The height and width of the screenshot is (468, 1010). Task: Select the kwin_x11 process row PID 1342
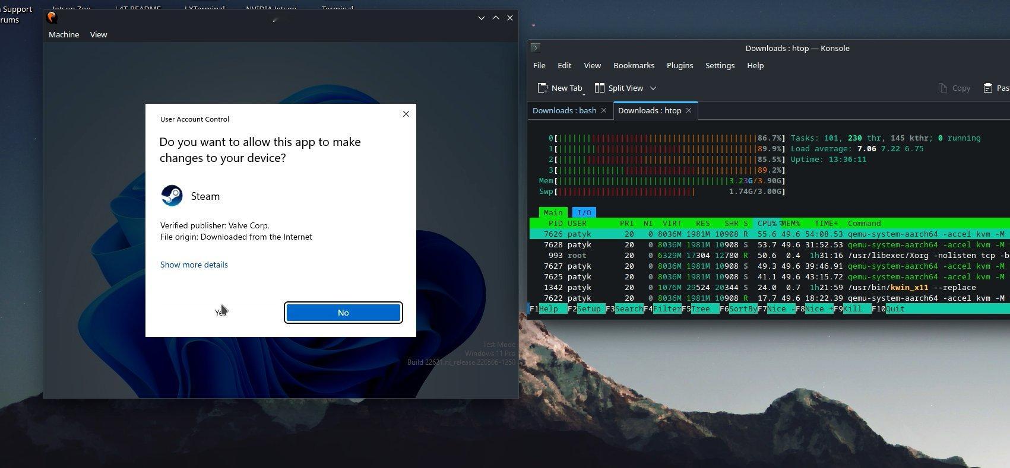click(x=770, y=287)
